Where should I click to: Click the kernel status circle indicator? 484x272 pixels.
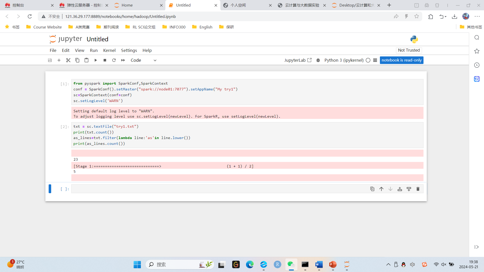coord(368,60)
